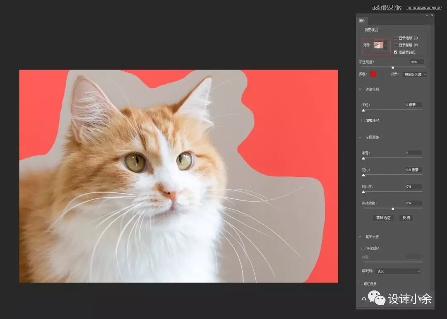Screen dimensions: 447x319
Task: Click the 对比度 0% input field
Action: [x=413, y=186]
